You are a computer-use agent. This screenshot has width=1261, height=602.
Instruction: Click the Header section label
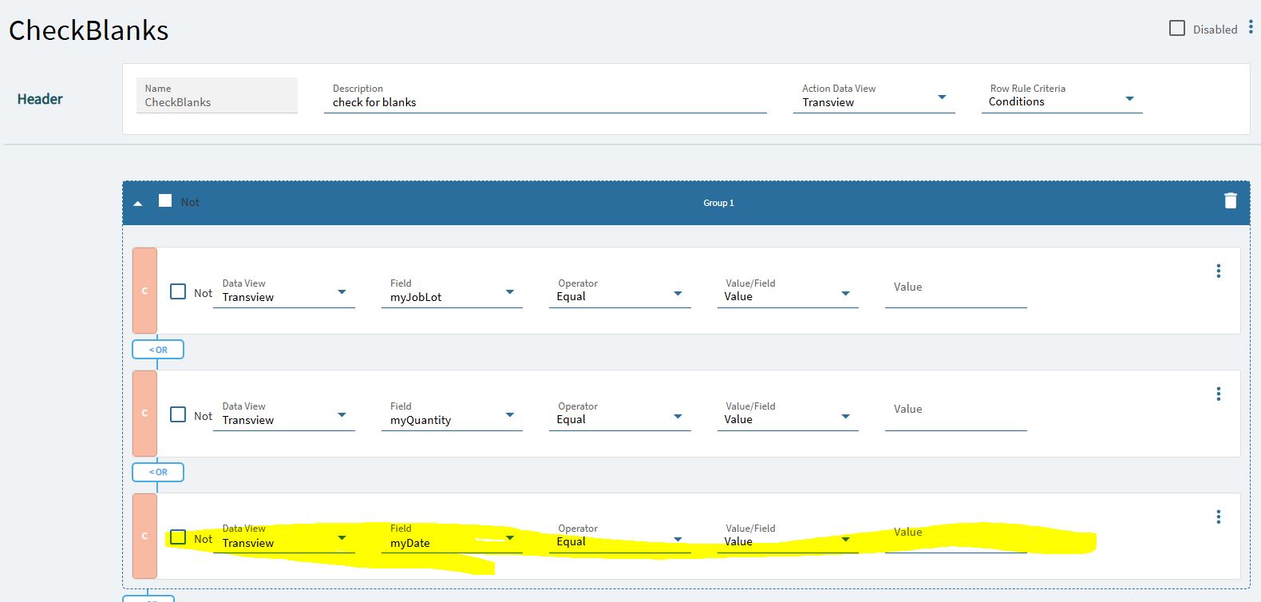point(40,99)
